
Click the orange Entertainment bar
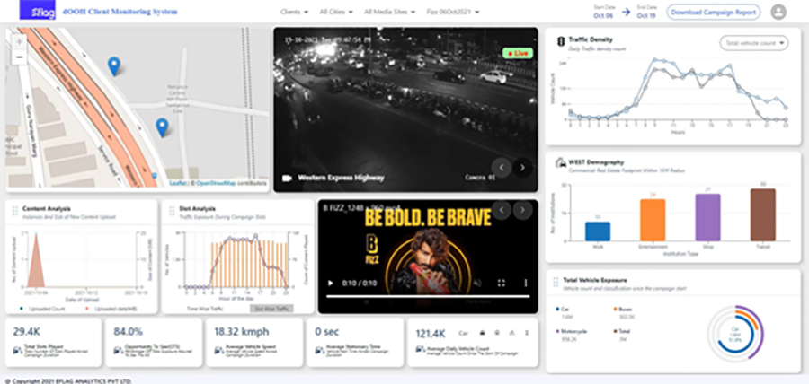tap(653, 220)
